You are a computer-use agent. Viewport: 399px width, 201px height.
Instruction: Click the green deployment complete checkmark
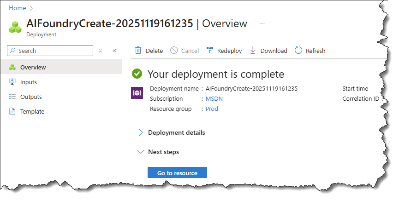(137, 74)
